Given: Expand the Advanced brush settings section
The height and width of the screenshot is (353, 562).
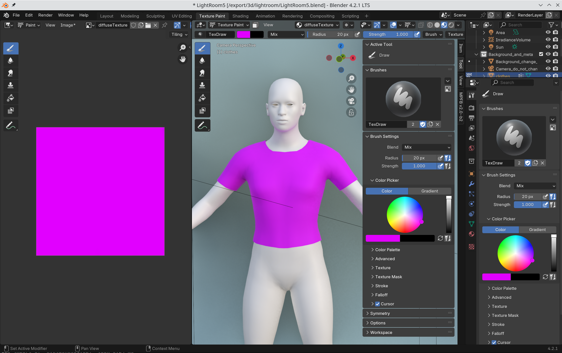Looking at the screenshot, I should [x=385, y=259].
